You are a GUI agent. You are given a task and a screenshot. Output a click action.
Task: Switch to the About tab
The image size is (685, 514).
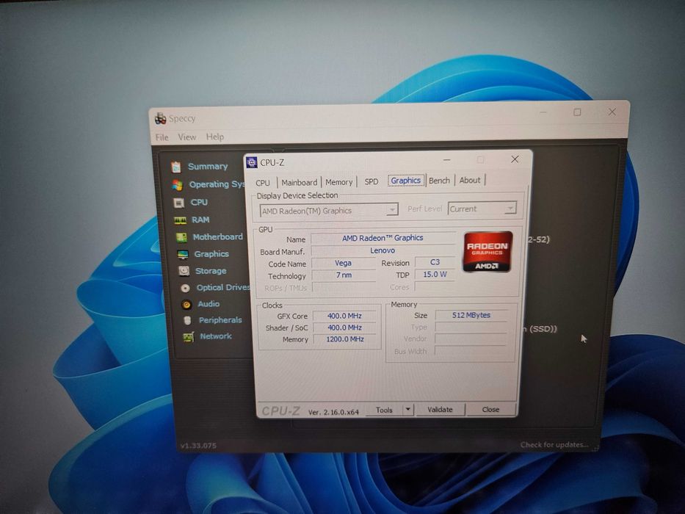tap(470, 180)
